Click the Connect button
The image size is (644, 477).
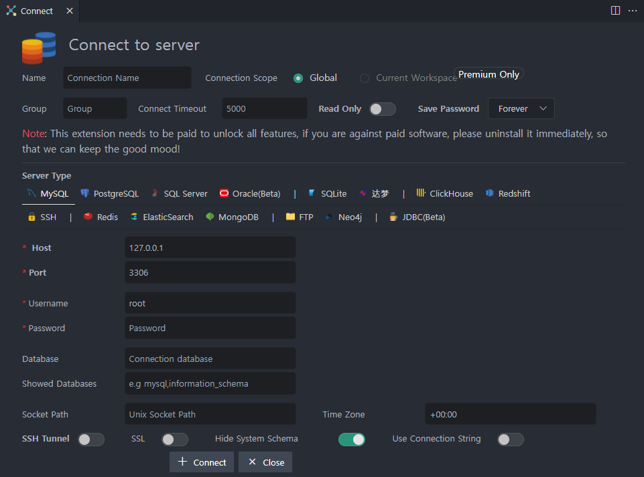[x=202, y=462]
